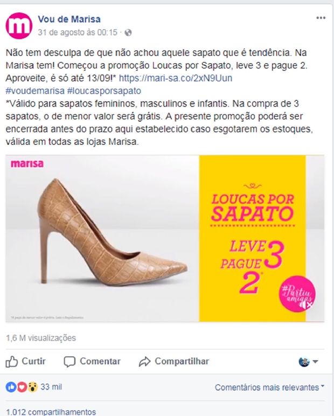
Task: Click the red heart reaction icon
Action: point(22,387)
